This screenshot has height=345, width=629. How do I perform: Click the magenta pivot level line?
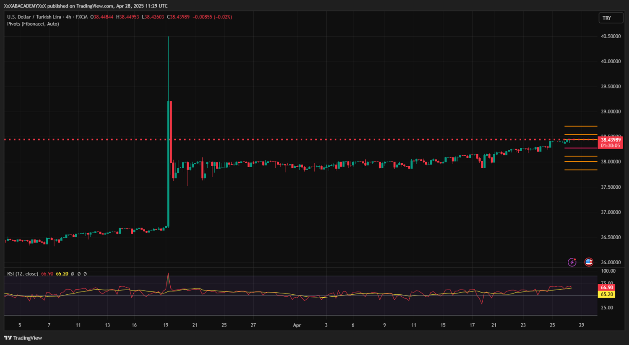581,148
